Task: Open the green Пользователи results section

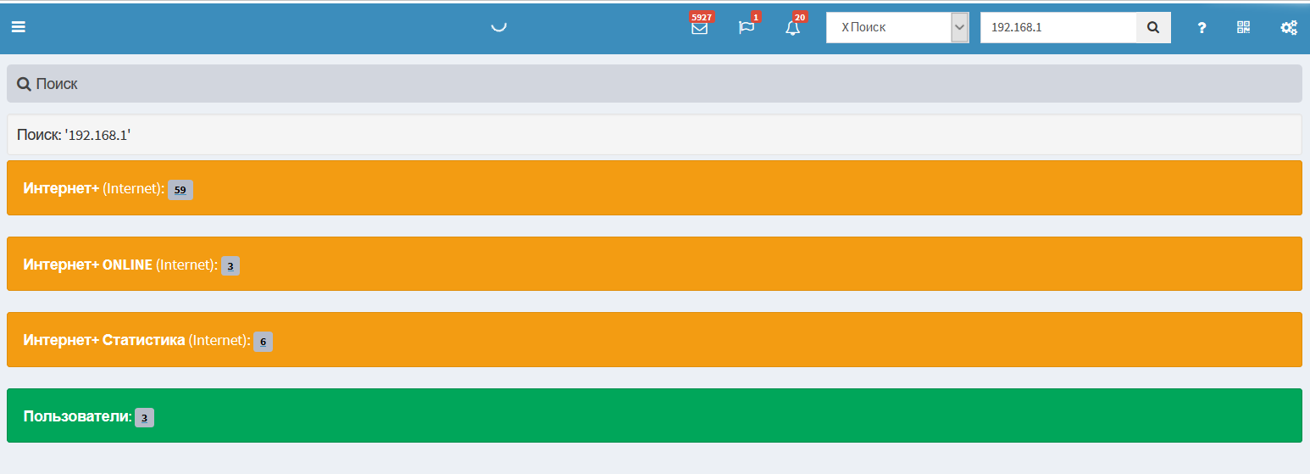Action: [x=77, y=416]
